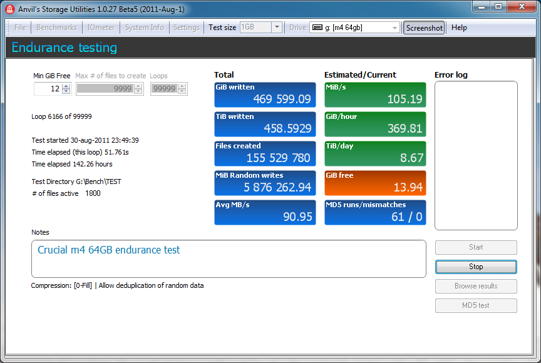This screenshot has width=541, height=363.
Task: Click '# of files active 1800' text
Action: tap(66, 193)
